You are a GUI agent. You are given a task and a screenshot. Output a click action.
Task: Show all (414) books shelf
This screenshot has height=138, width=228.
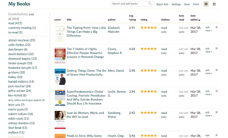pyautogui.click(x=14, y=19)
